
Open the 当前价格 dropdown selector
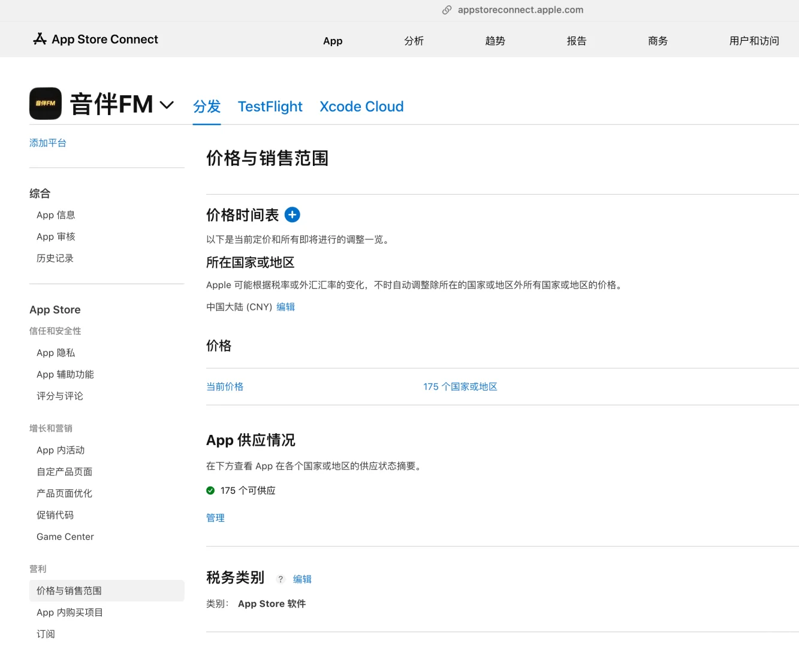pos(225,386)
